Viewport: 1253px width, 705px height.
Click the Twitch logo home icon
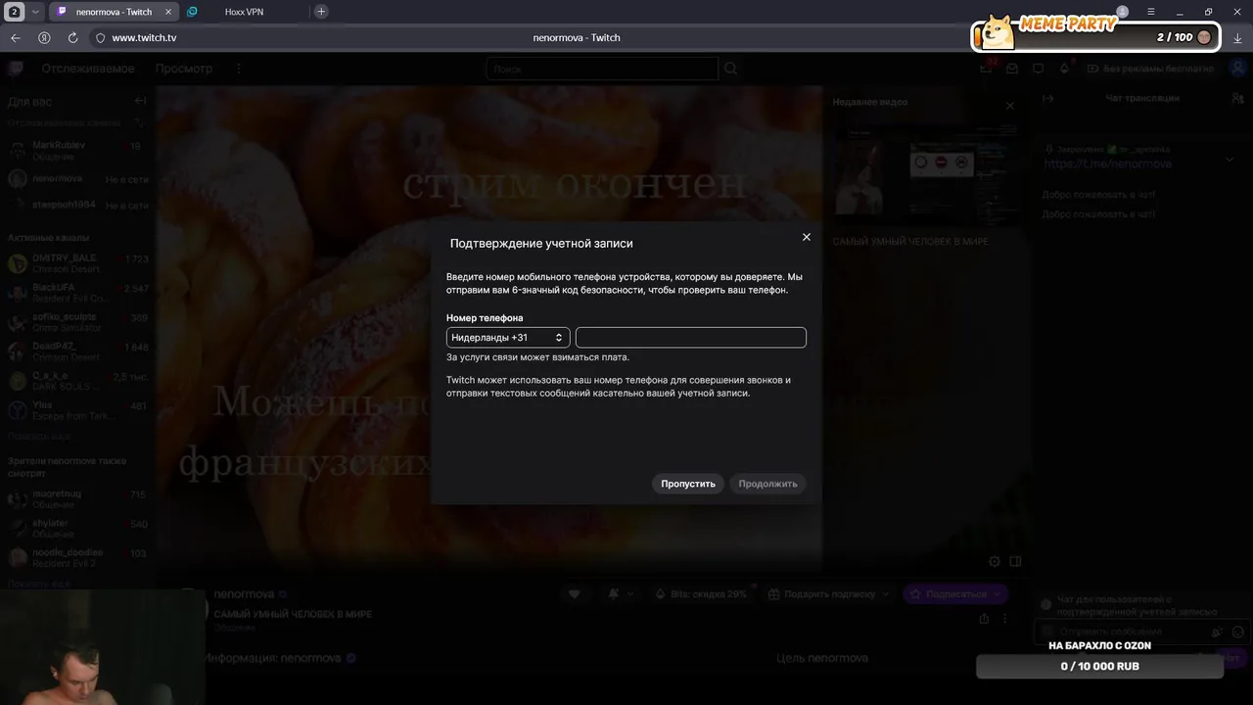[16, 69]
